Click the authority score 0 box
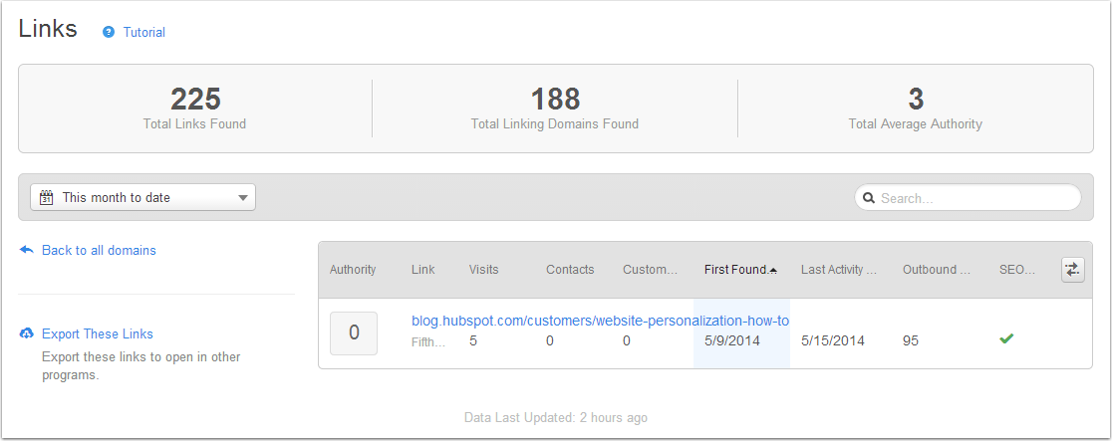1112x441 pixels. [354, 333]
